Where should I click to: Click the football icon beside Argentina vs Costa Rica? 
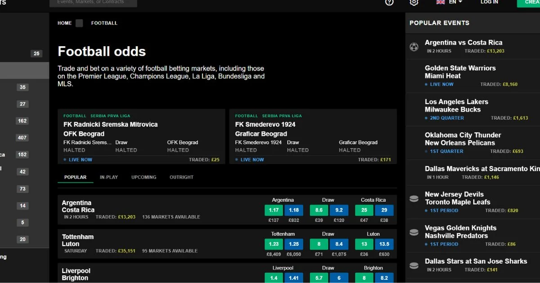point(414,46)
